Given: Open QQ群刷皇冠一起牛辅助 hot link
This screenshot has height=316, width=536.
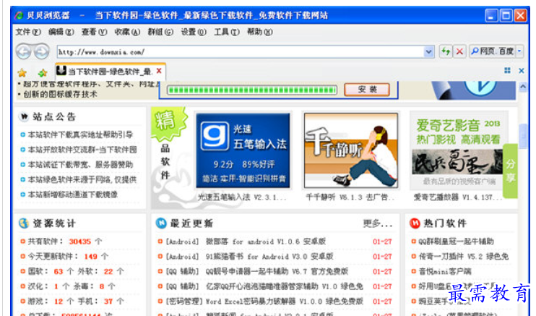Looking at the screenshot, I should pyautogui.click(x=456, y=242).
